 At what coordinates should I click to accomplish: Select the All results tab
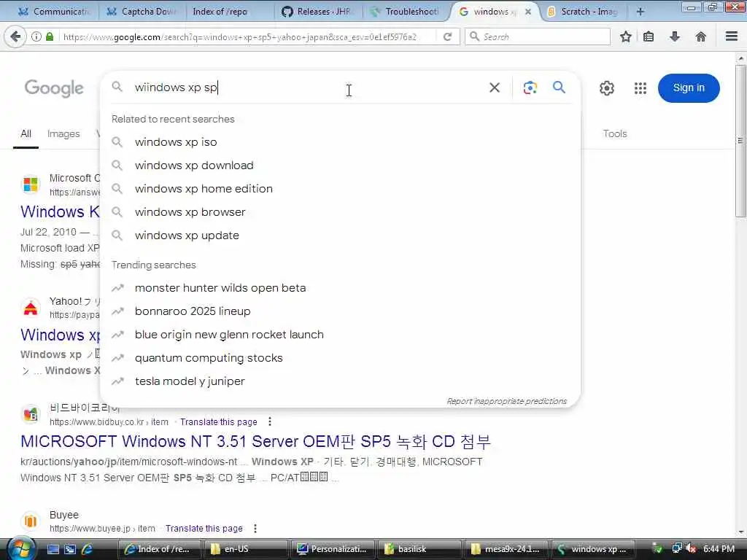coord(26,134)
